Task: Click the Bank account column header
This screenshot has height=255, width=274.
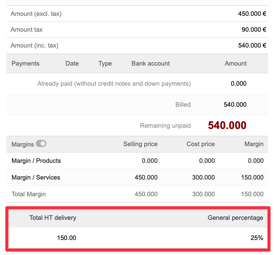Action: (x=150, y=63)
